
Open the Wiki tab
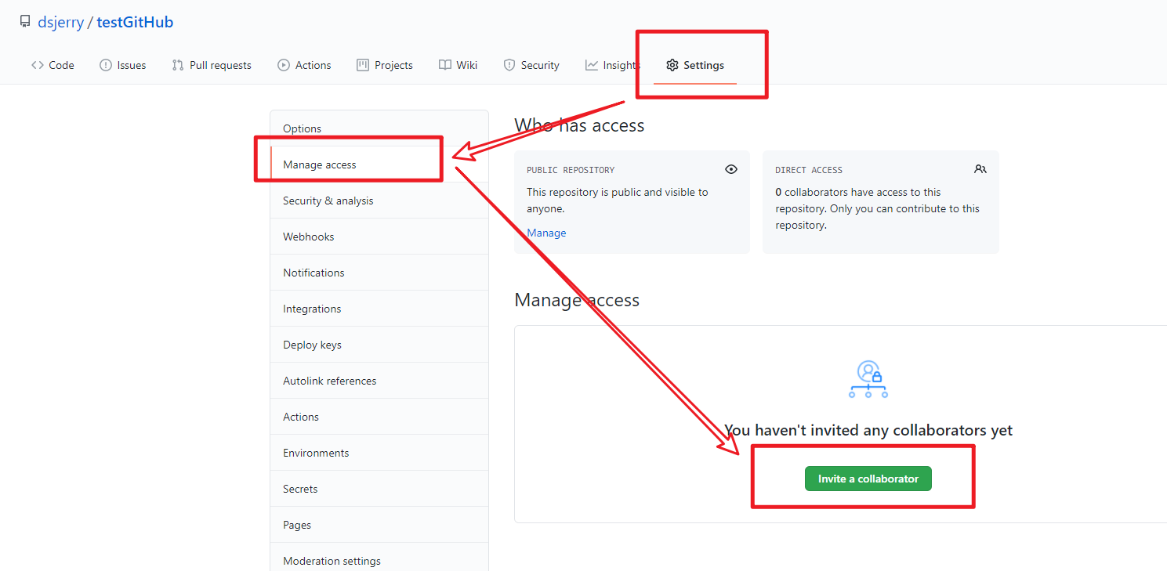point(458,65)
